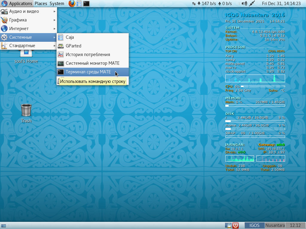Select the Trash desktop icon

pos(26,114)
